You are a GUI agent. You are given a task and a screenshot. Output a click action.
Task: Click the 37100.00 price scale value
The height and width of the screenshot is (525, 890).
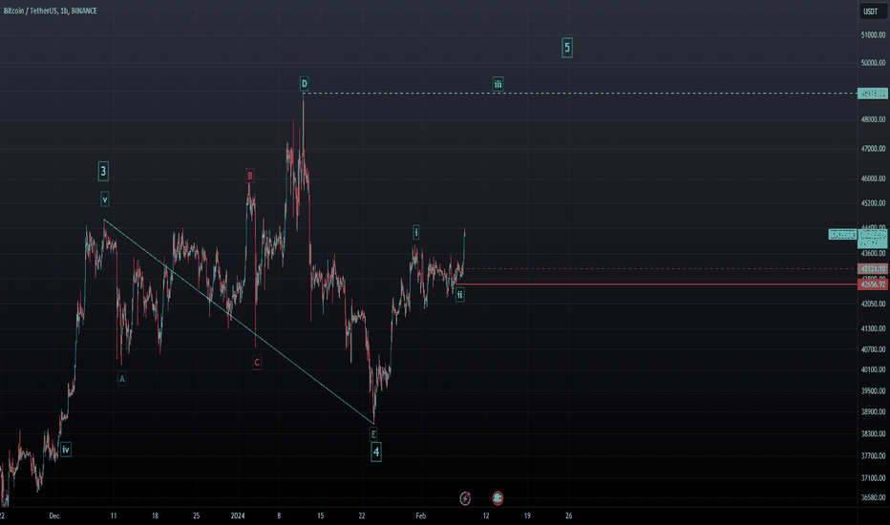[873, 478]
